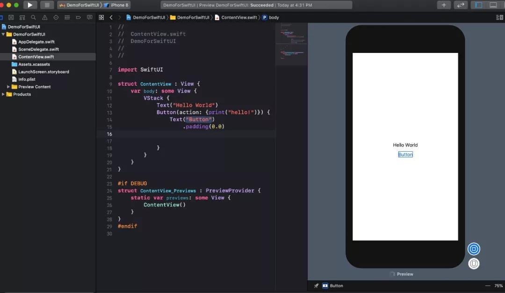Open the iPhone 8 destination dropdown

[116, 5]
